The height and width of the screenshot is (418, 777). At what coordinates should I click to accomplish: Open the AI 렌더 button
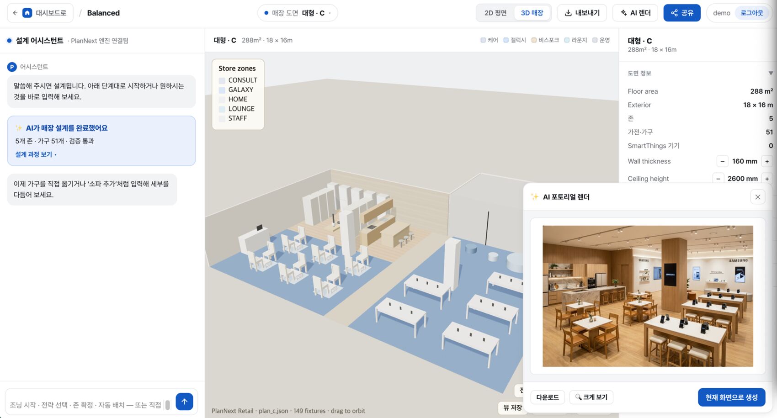point(635,13)
